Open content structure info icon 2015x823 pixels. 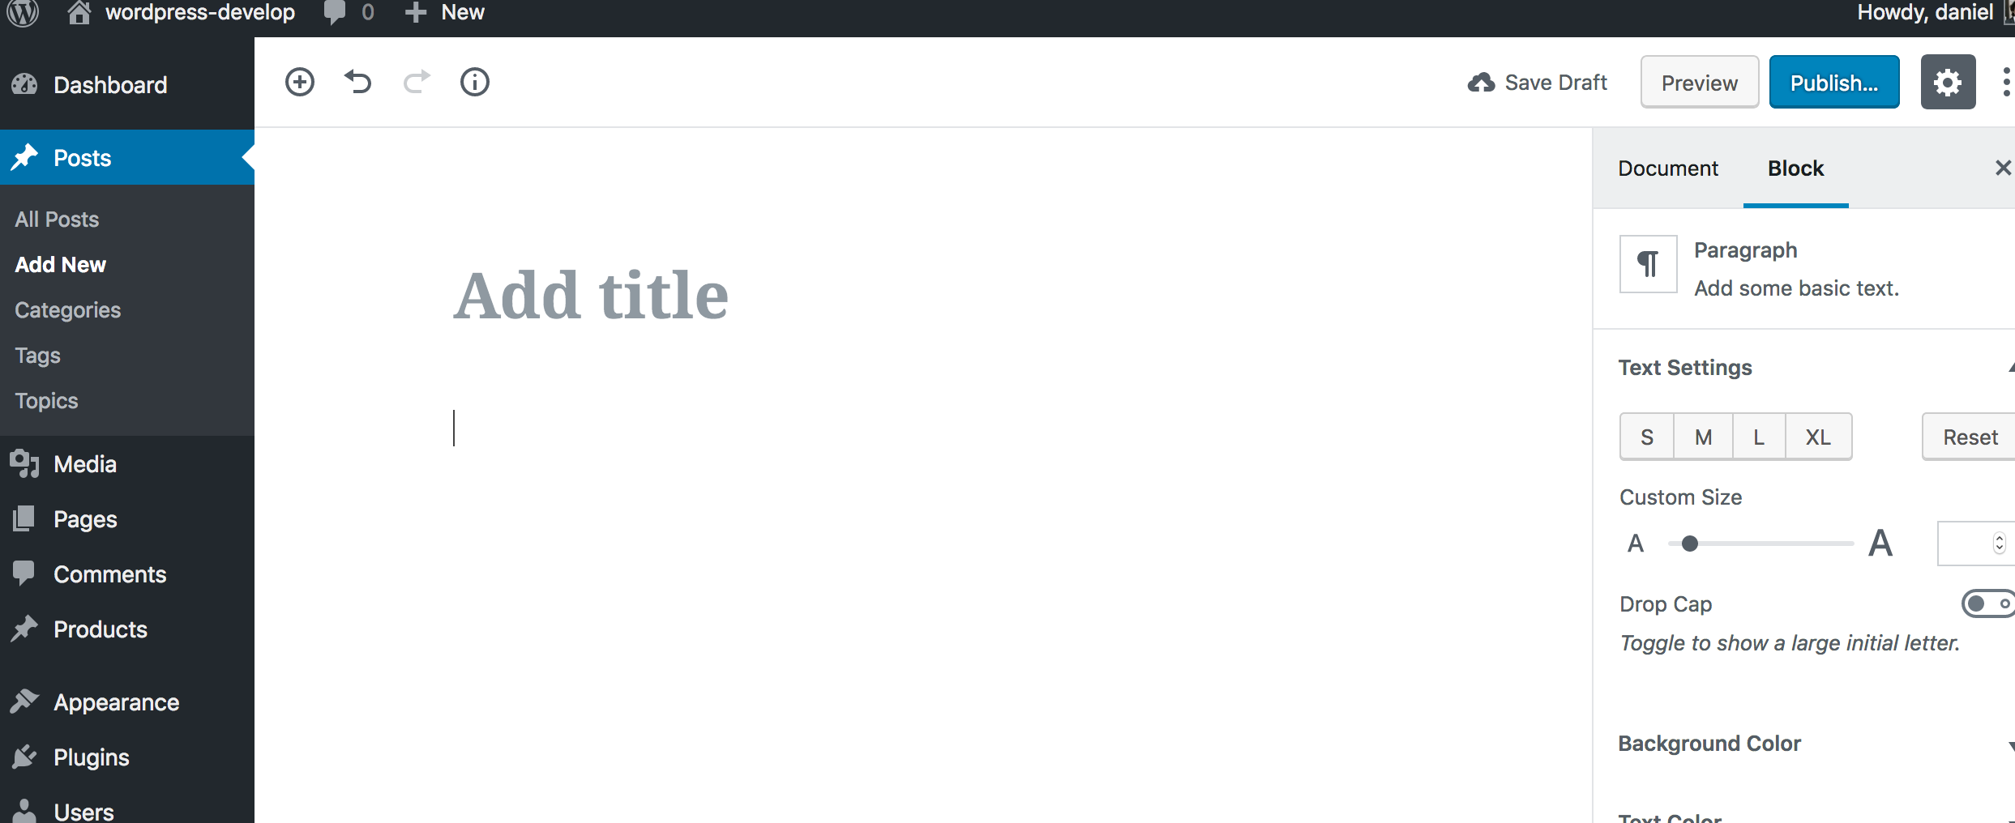click(474, 82)
